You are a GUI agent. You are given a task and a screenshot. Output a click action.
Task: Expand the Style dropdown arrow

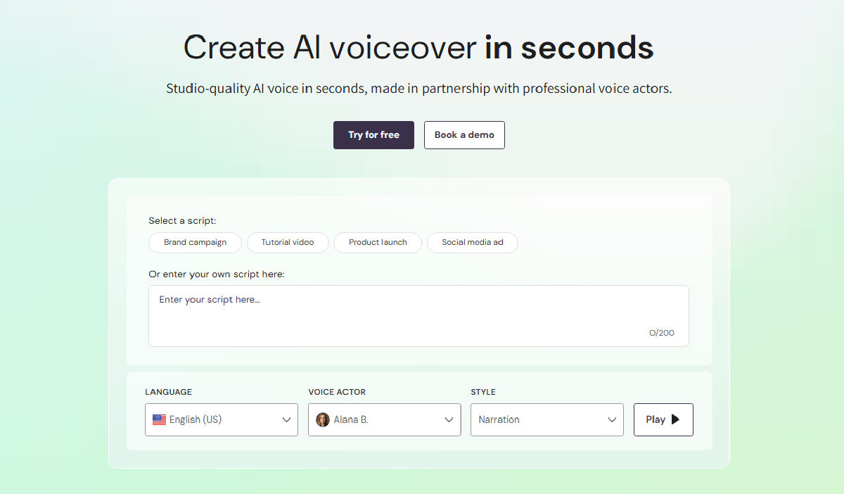[x=612, y=420]
